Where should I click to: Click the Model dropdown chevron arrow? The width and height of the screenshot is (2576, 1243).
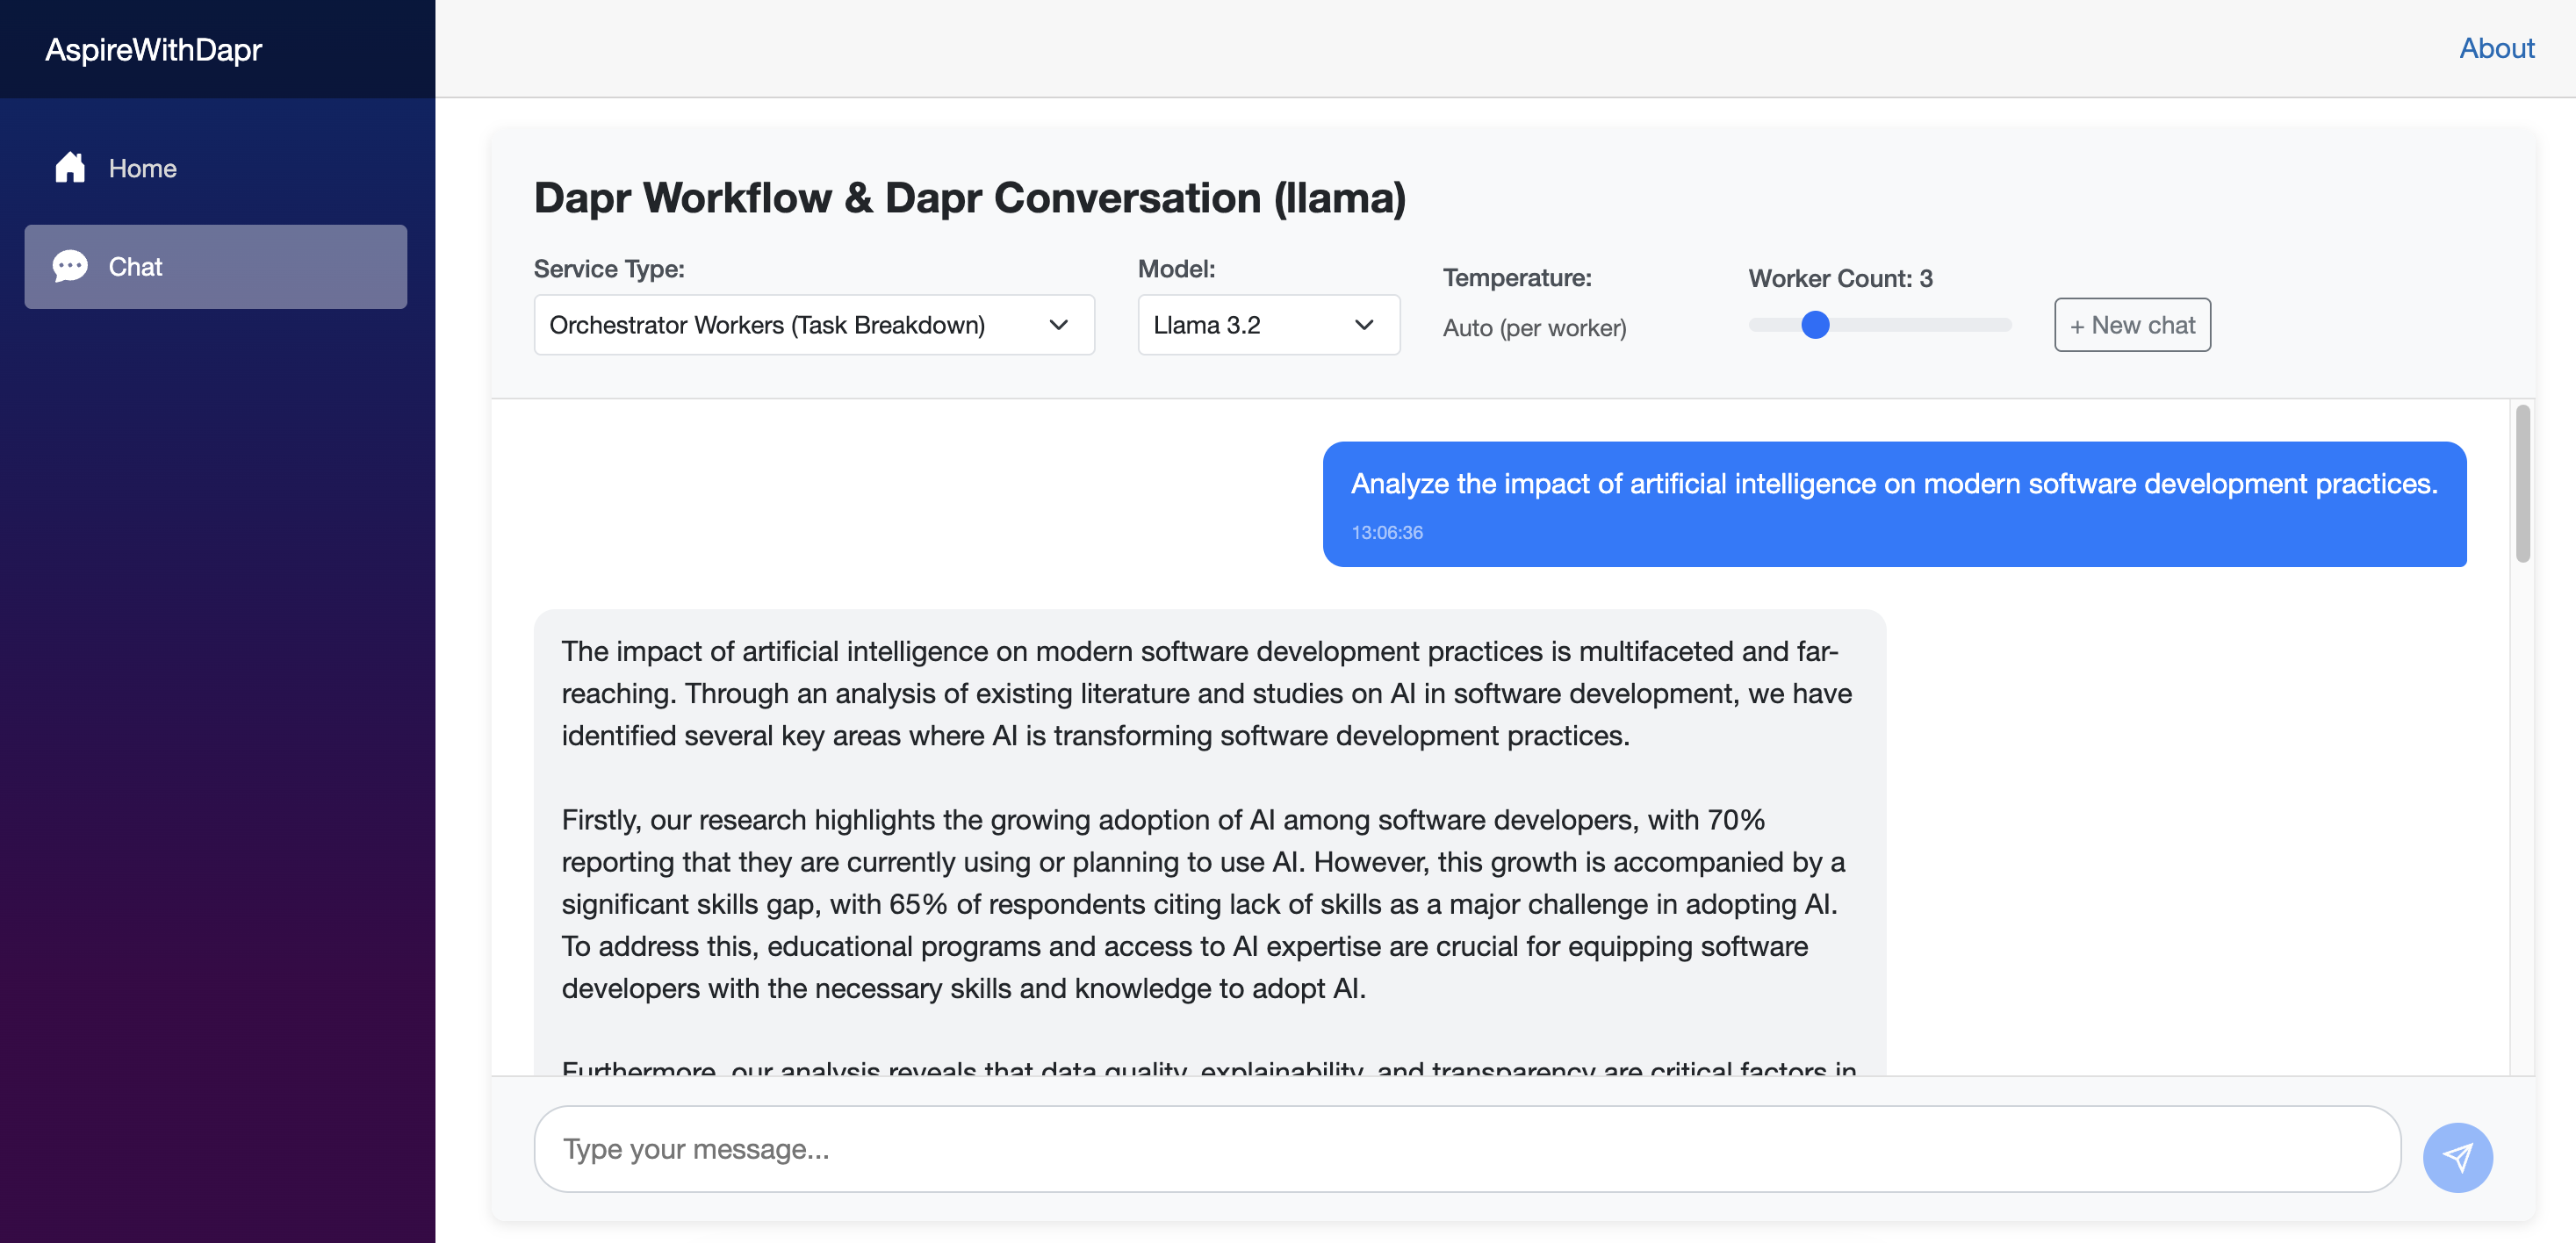tap(1363, 325)
